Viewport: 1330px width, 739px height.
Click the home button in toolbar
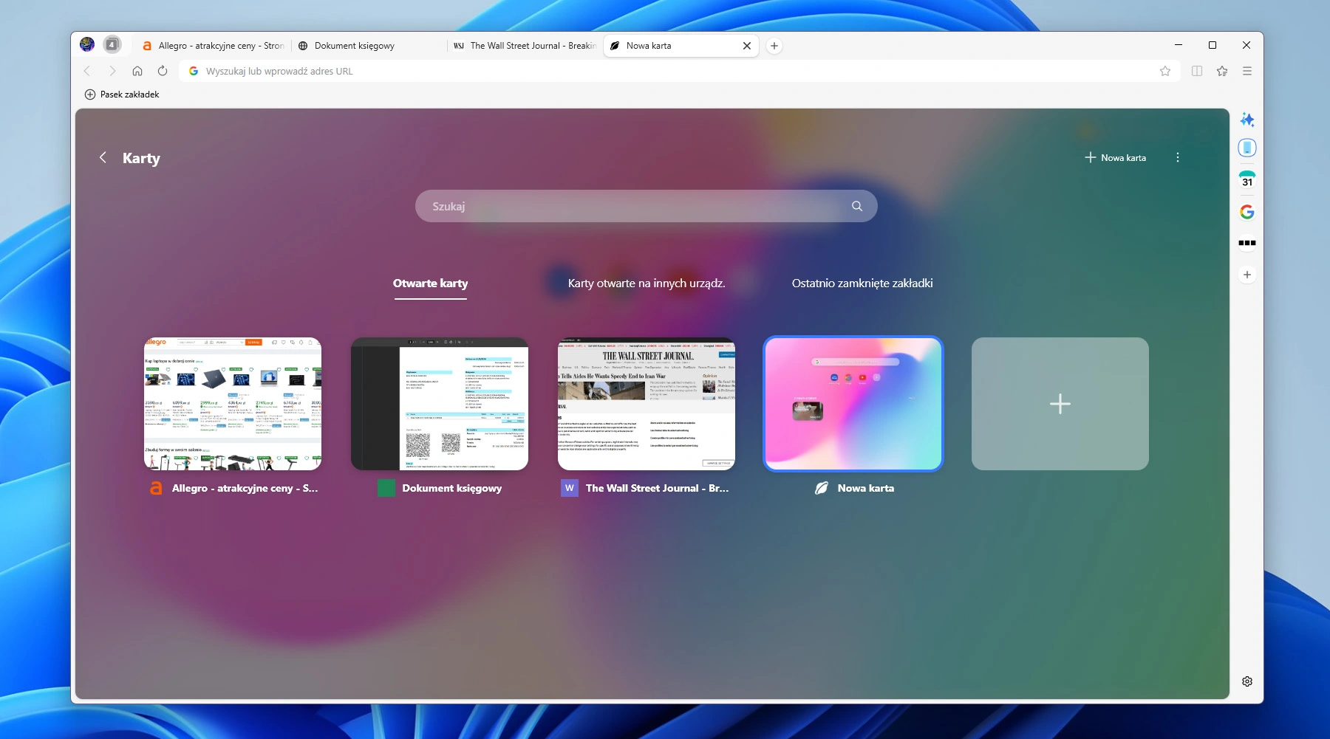pos(137,71)
